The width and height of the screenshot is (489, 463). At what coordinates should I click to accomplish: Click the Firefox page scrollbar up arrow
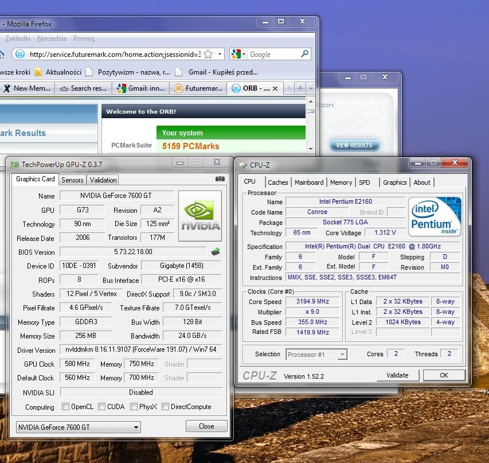point(311,102)
